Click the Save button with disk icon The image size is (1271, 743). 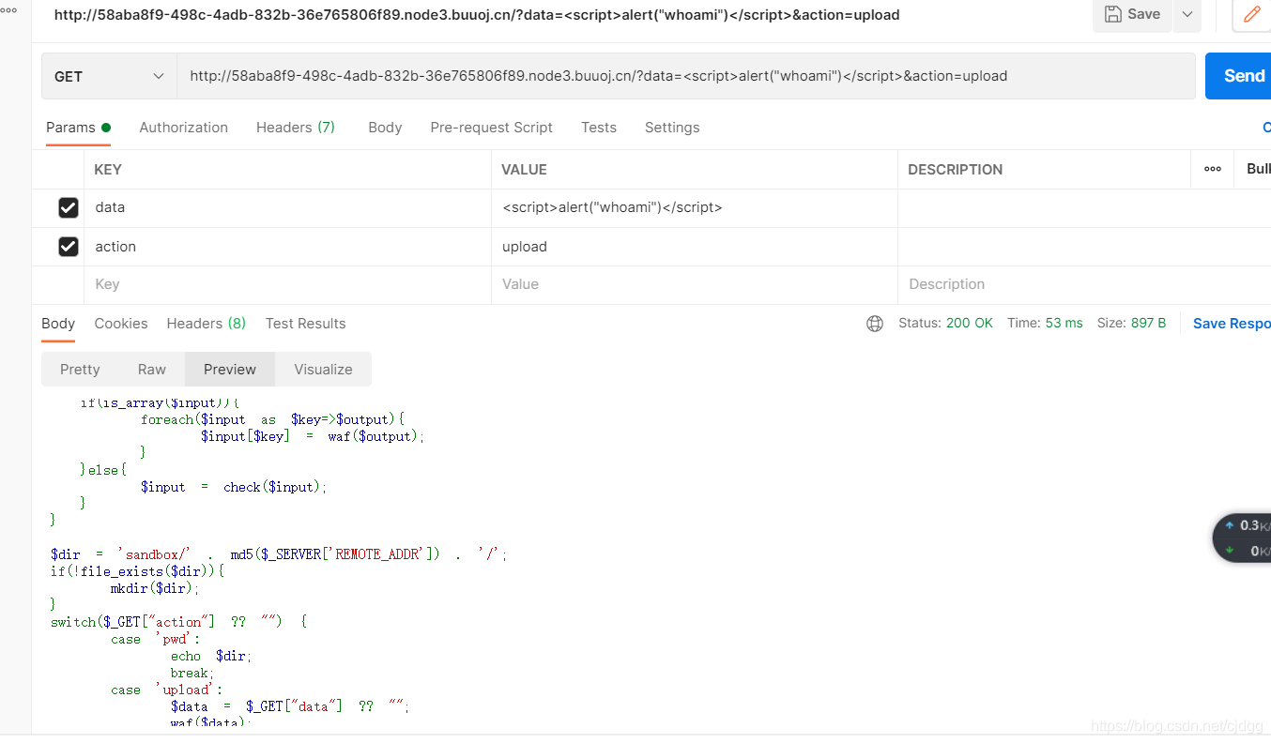point(1132,14)
